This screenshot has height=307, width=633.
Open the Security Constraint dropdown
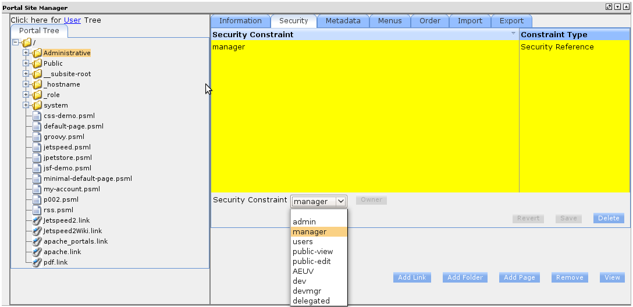coord(319,201)
